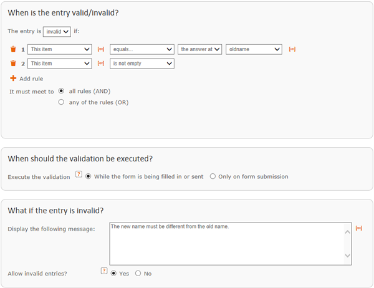The height and width of the screenshot is (288, 374).
Task: Click placeholder icon beside rule 1 item
Action: coord(101,49)
